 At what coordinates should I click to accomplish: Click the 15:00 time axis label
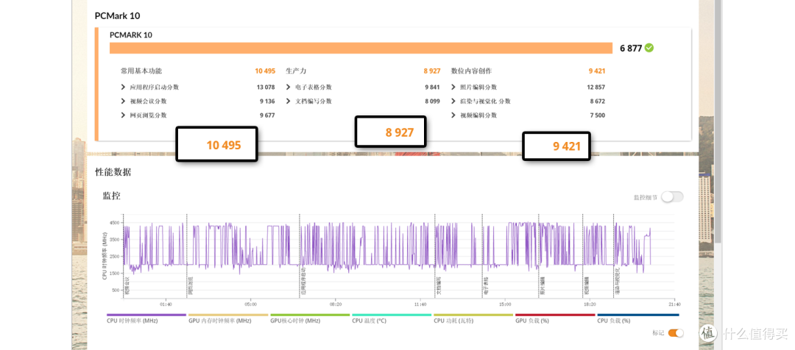[504, 304]
